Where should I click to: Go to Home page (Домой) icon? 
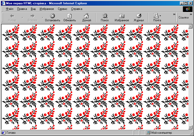pyautogui.click(x=86, y=16)
